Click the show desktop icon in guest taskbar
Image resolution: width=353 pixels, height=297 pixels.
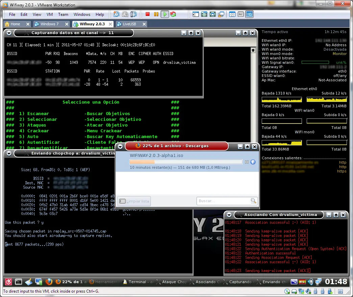click(29, 282)
